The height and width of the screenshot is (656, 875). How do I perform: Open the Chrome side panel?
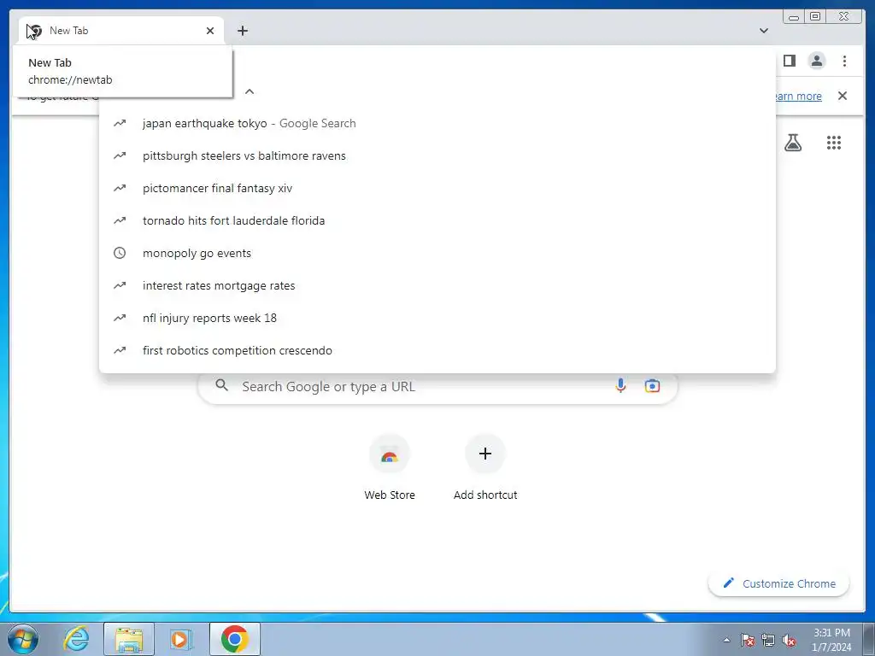tap(789, 61)
